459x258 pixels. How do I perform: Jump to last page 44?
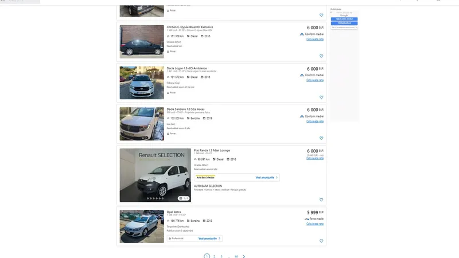(236, 256)
